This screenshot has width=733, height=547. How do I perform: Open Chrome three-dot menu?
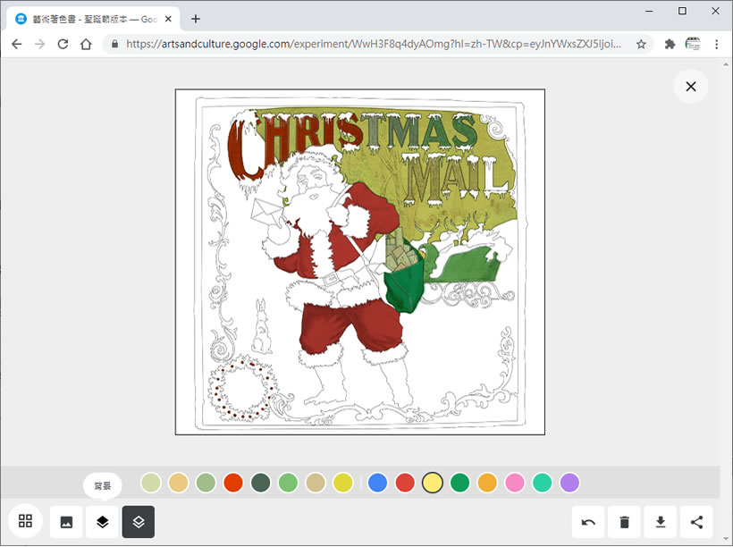pos(716,44)
